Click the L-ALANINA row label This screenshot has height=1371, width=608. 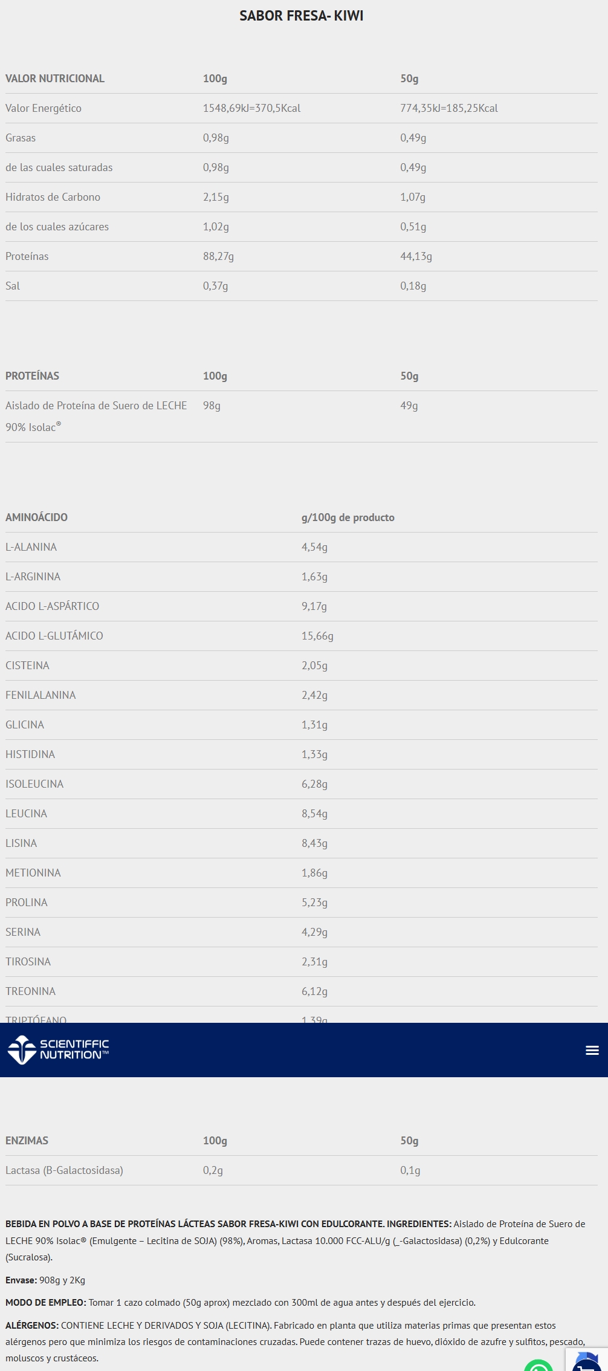tap(31, 547)
